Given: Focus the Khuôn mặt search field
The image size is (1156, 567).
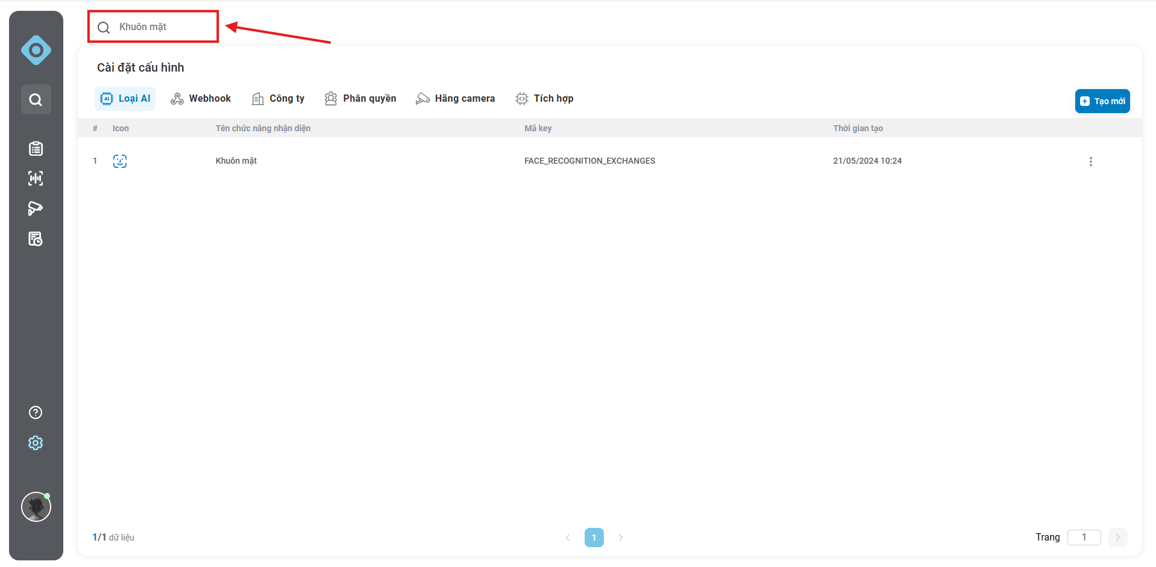Looking at the screenshot, I should point(153,26).
